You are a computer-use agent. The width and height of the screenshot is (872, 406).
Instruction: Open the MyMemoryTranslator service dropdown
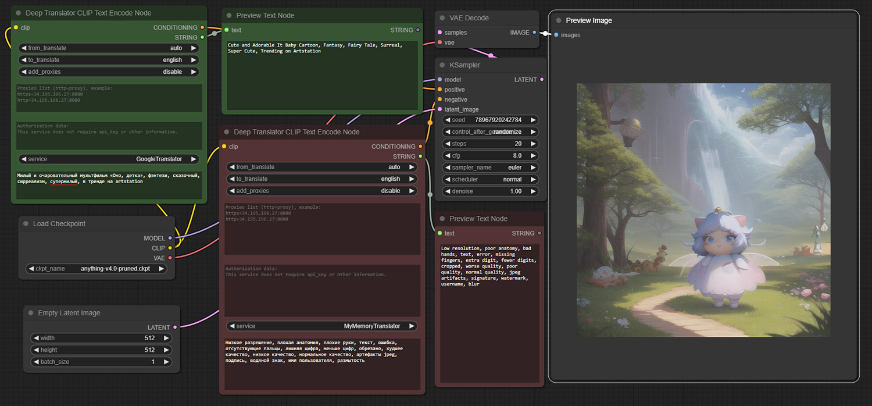click(x=321, y=326)
